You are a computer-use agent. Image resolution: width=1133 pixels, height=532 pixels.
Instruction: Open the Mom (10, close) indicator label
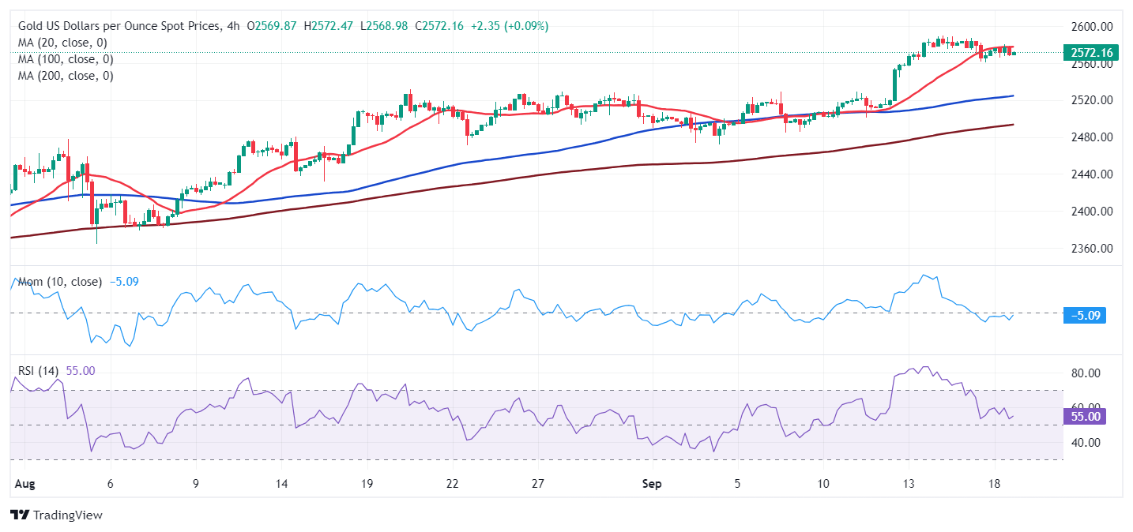coord(61,282)
